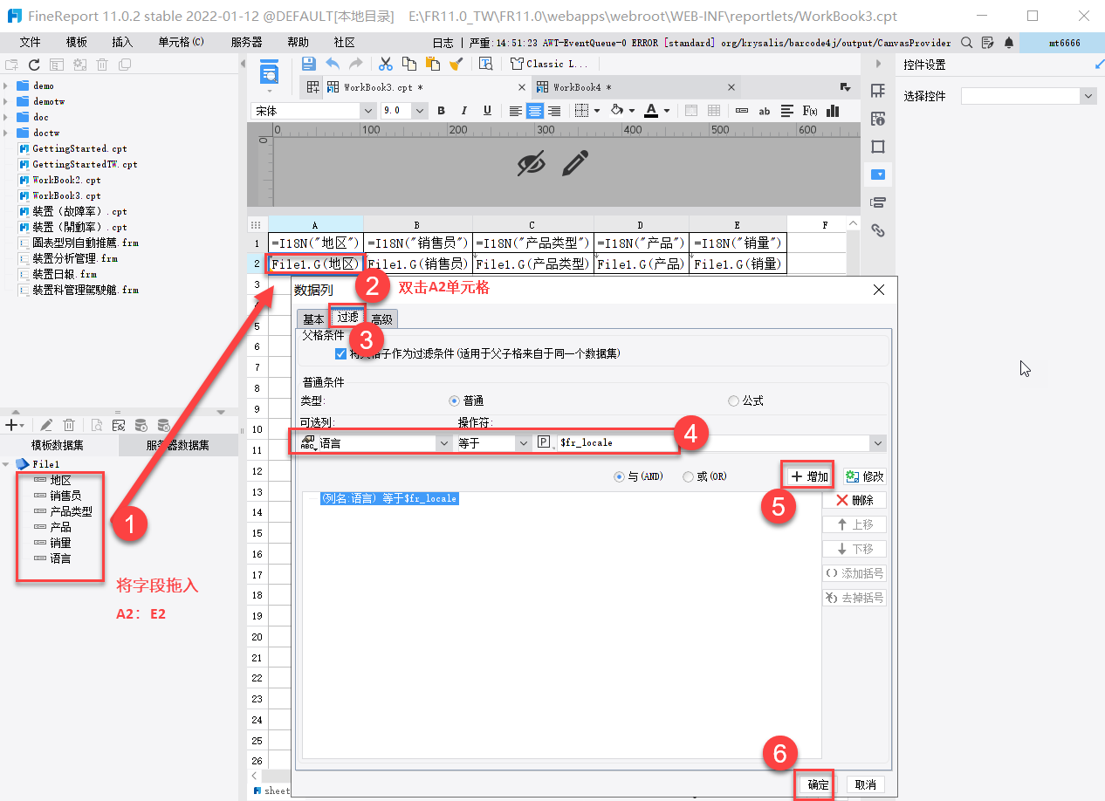Refresh the file tree

pyautogui.click(x=34, y=64)
